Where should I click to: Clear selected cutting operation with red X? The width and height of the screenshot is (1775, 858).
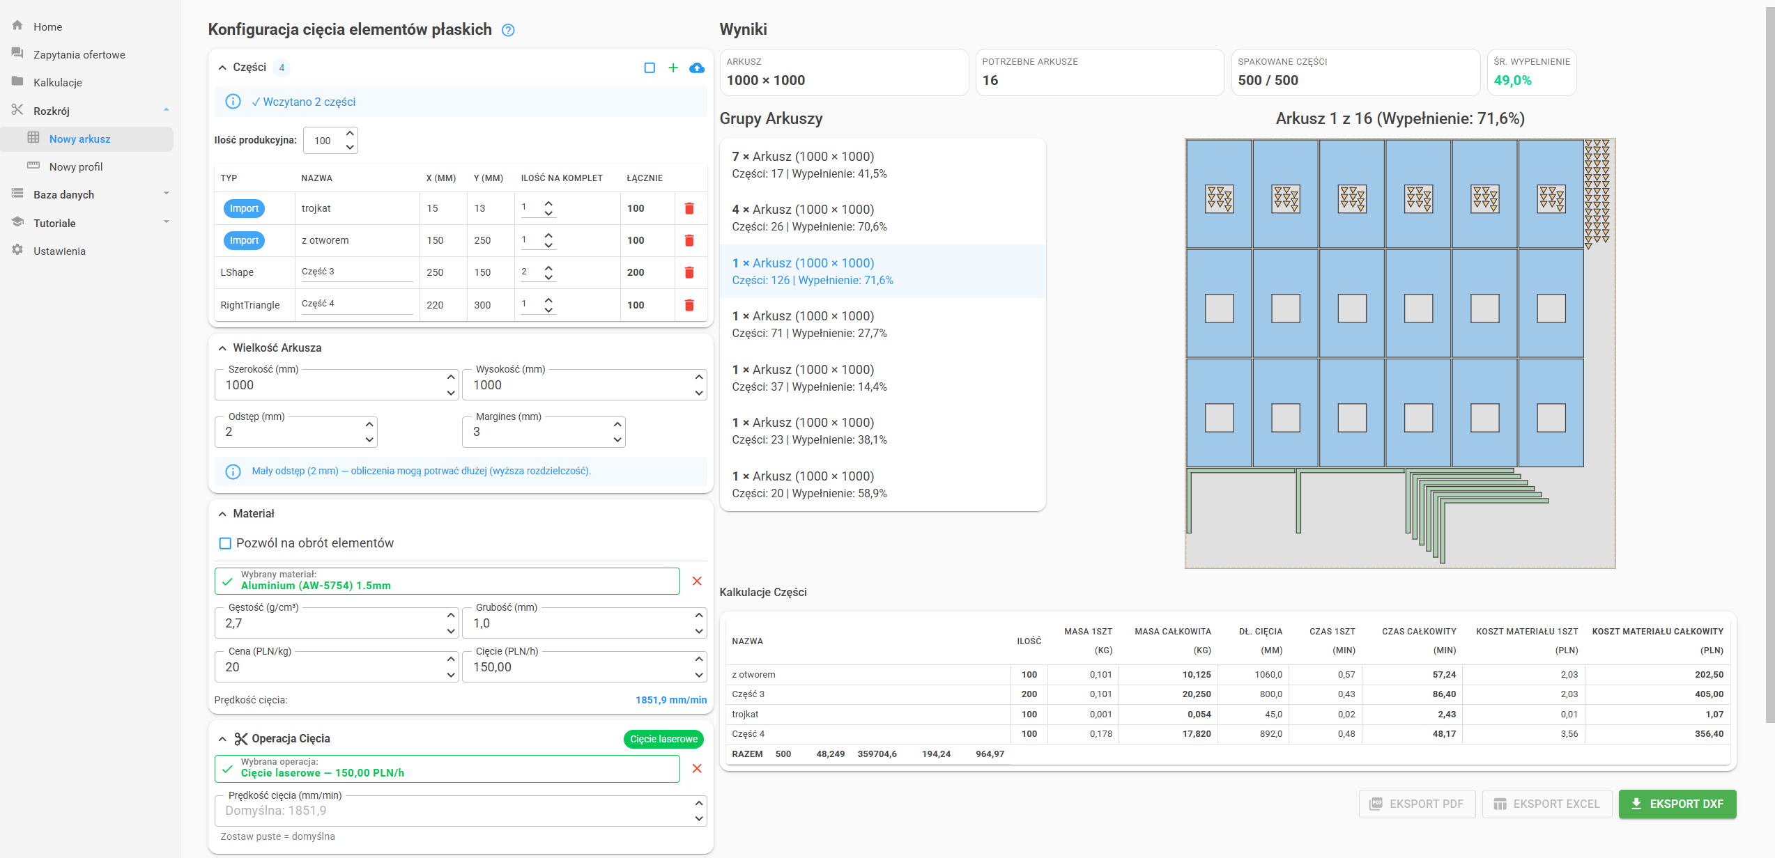pos(696,768)
